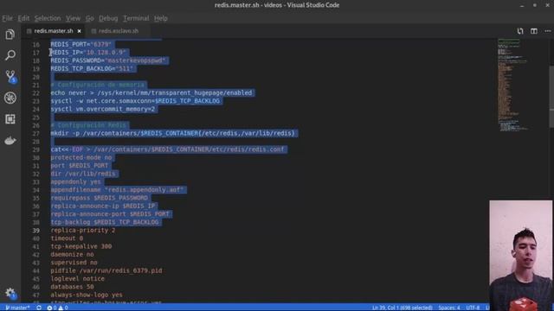Open the Explorer view in activity bar

point(10,35)
